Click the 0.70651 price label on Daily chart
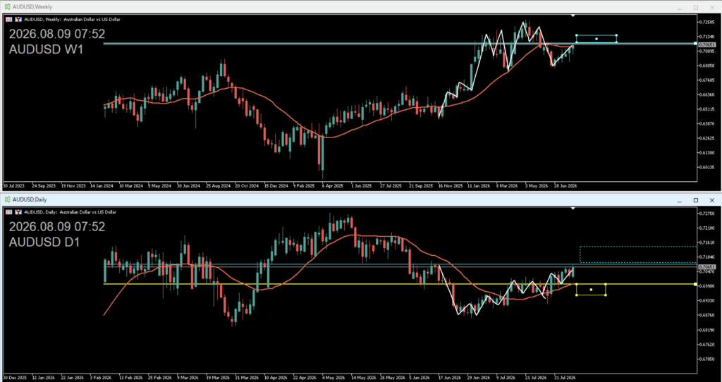722x382 pixels. [x=706, y=267]
